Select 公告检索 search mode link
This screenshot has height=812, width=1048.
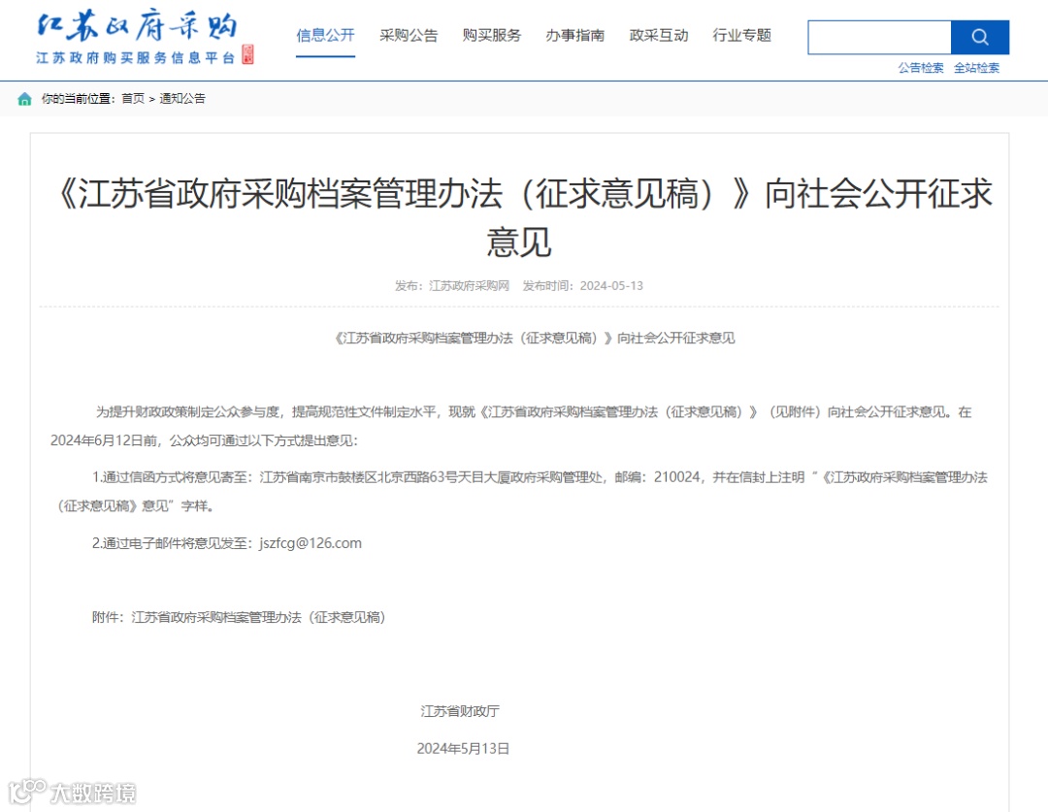(920, 68)
